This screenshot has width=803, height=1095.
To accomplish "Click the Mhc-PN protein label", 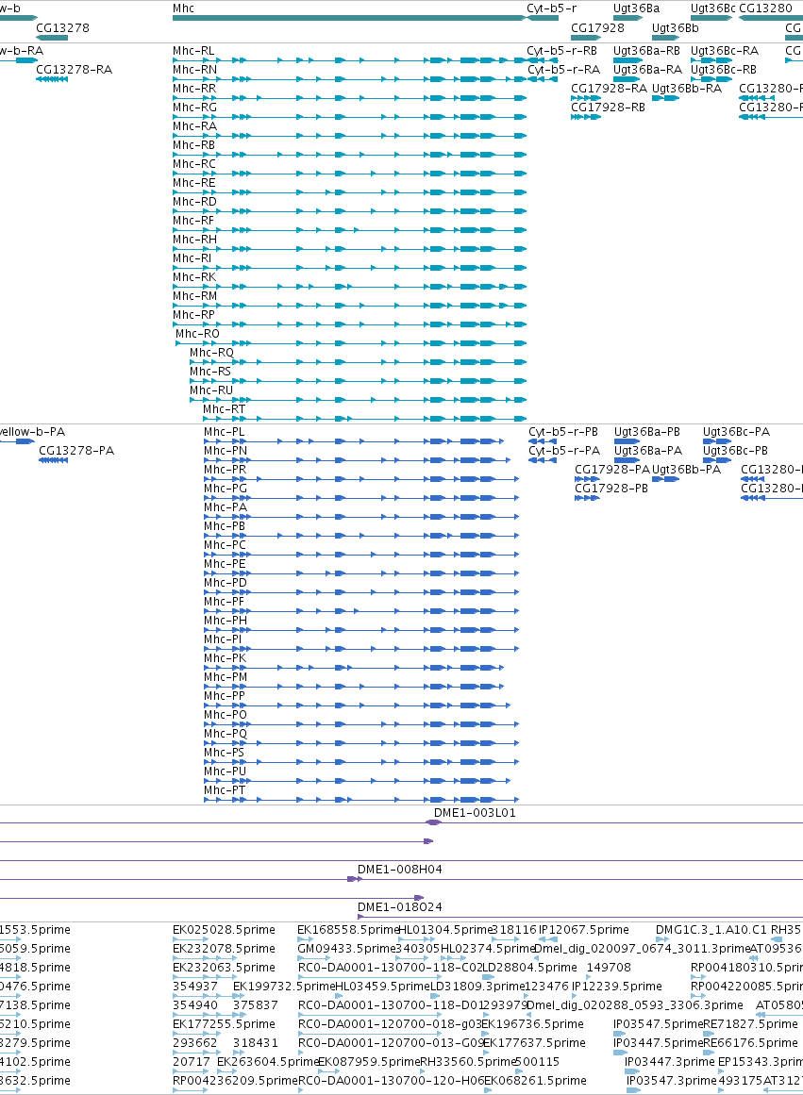I will pos(225,451).
